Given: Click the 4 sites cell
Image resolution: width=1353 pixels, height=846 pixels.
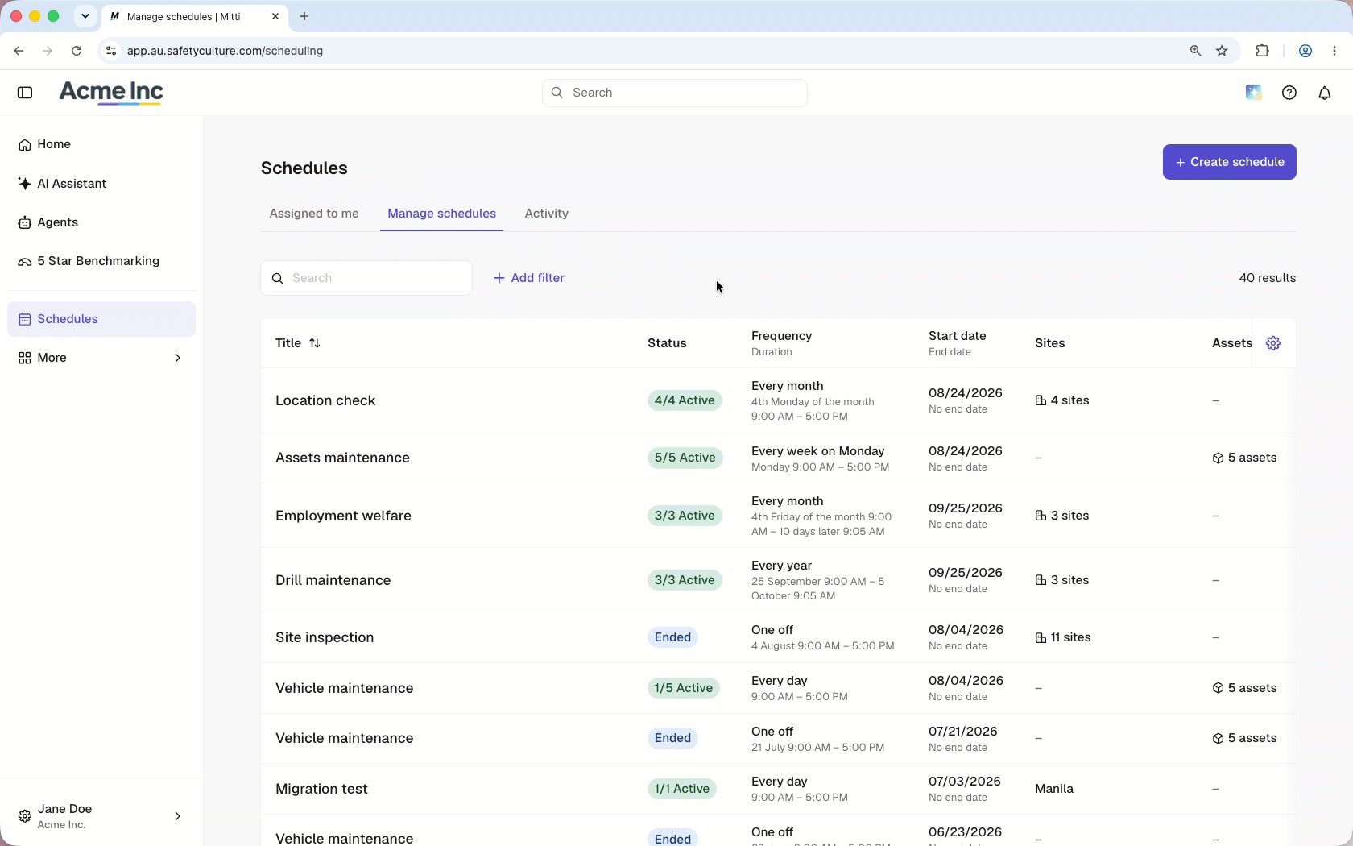Looking at the screenshot, I should (1062, 400).
